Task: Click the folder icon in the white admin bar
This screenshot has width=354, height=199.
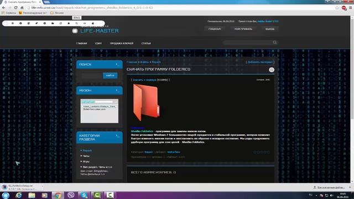Action: [53, 23]
